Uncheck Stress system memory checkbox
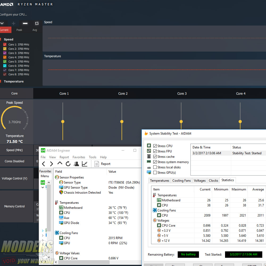This screenshot has height=266, width=266. (155, 162)
